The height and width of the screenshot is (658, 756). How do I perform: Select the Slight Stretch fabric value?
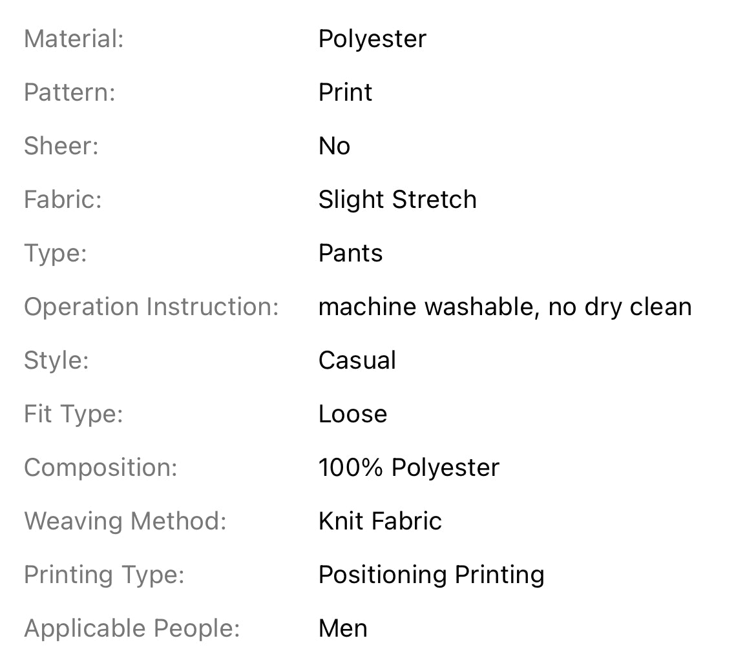pos(397,200)
